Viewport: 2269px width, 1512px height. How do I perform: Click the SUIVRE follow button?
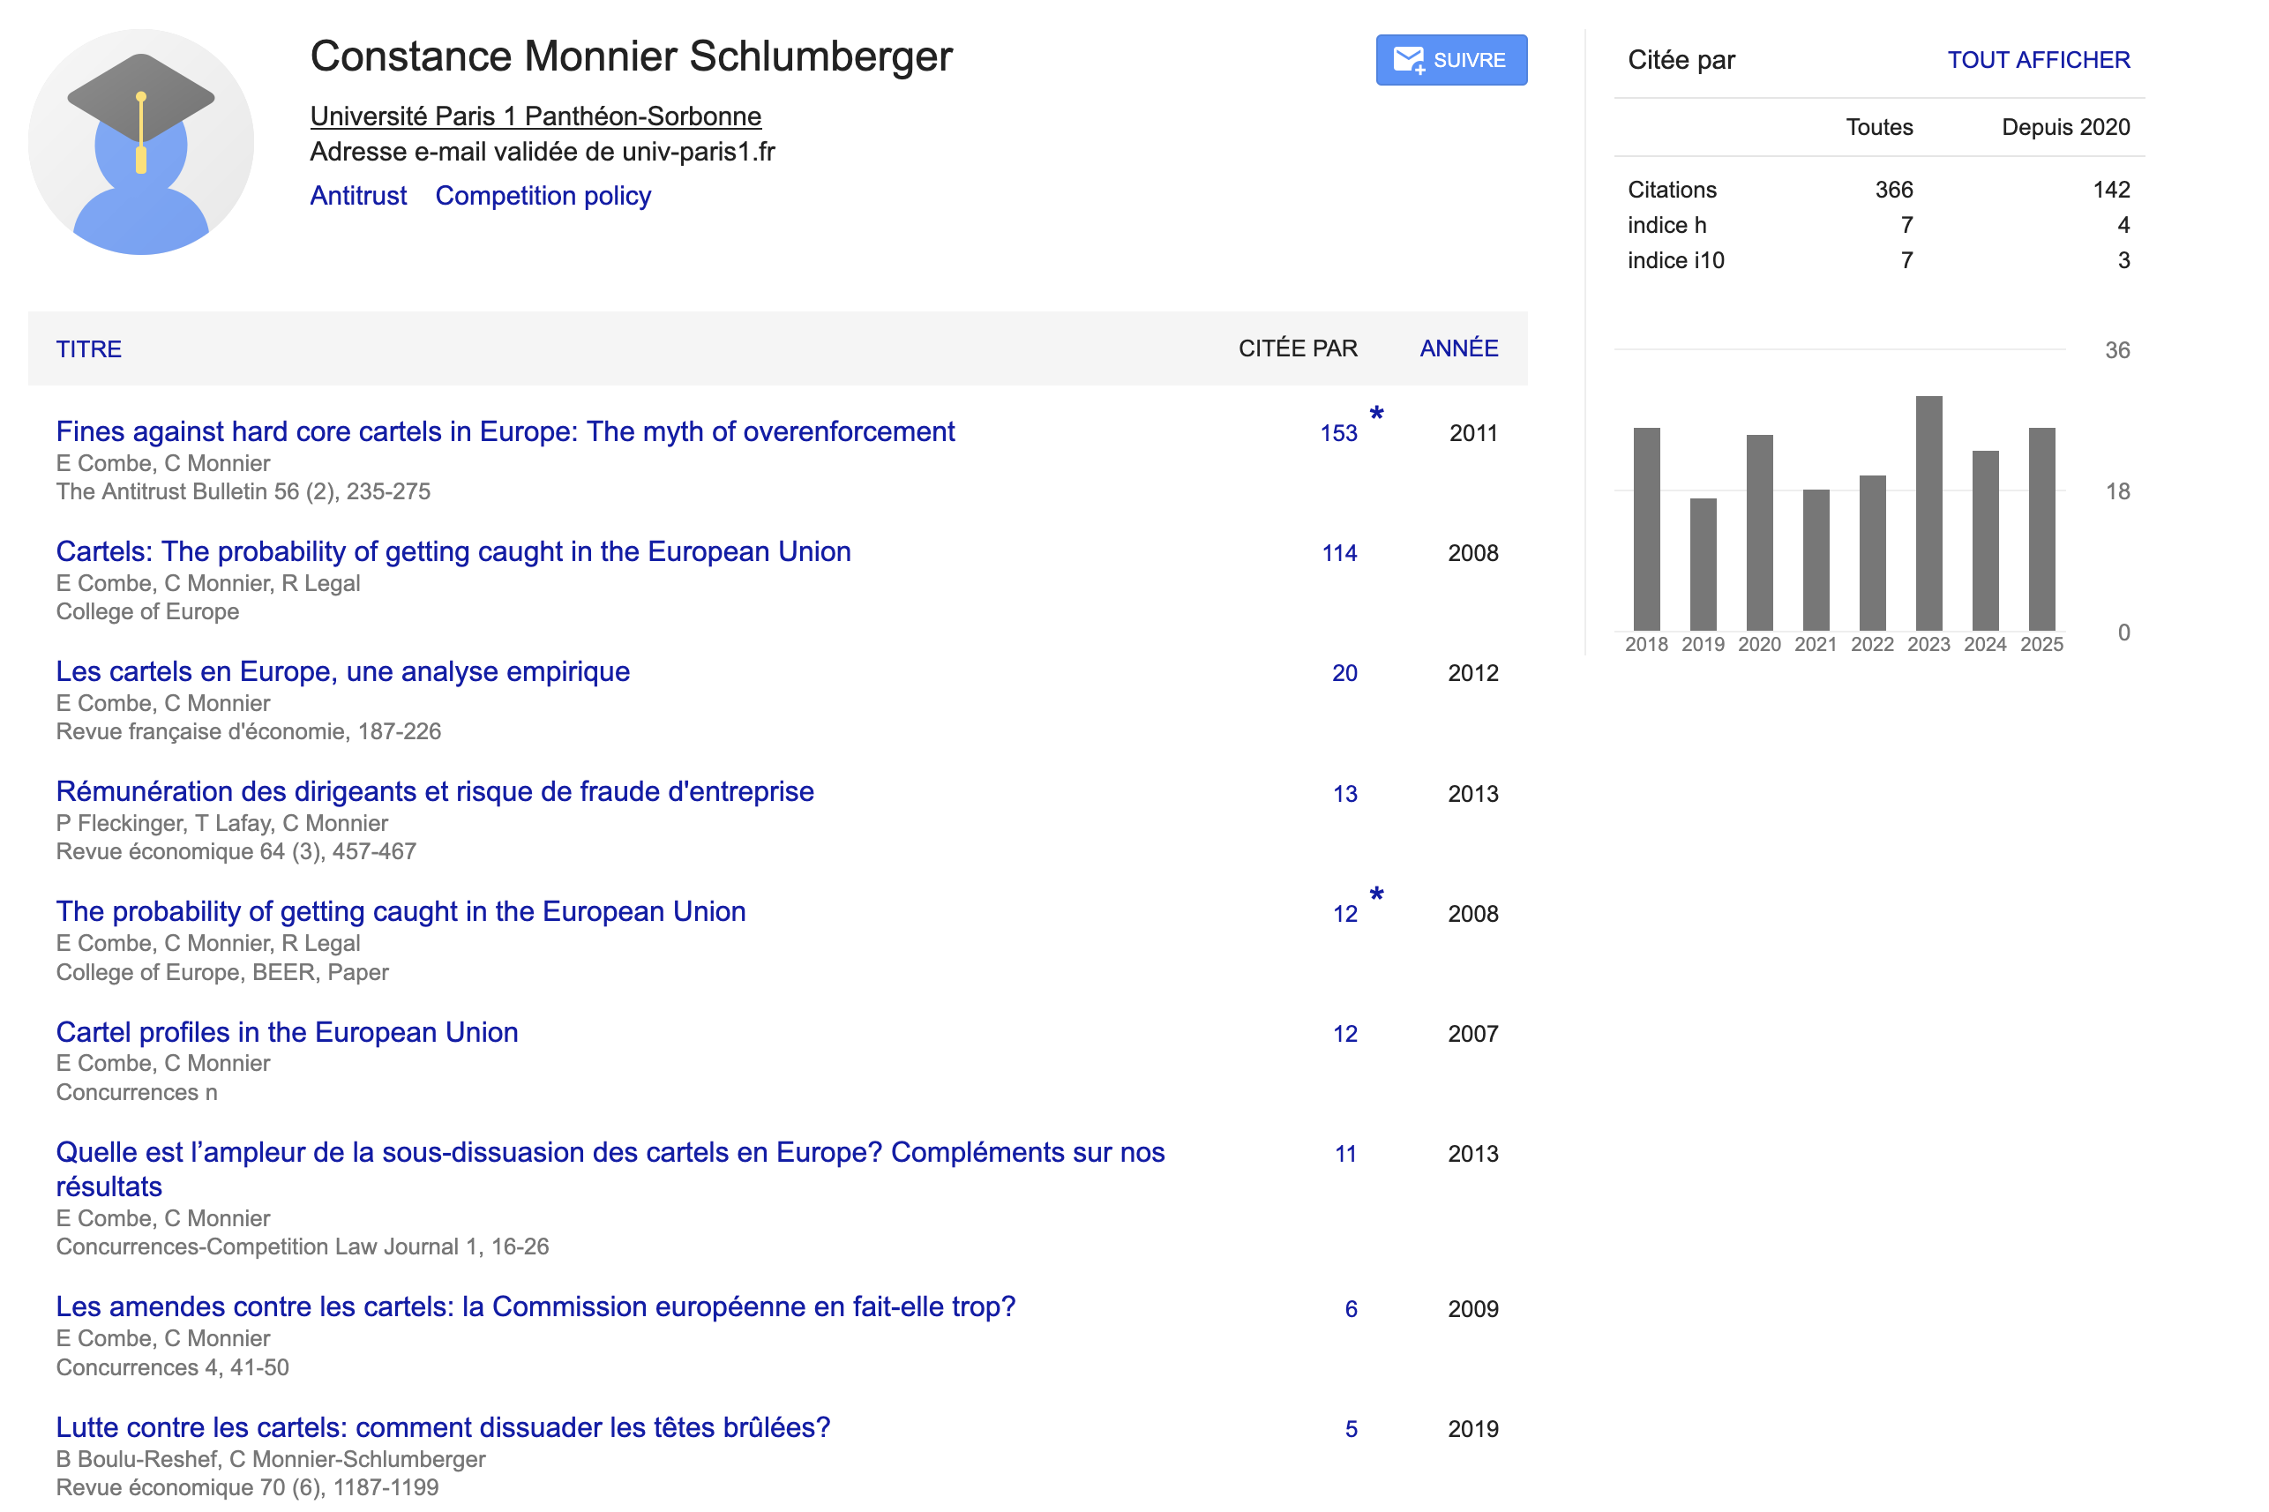(1450, 60)
